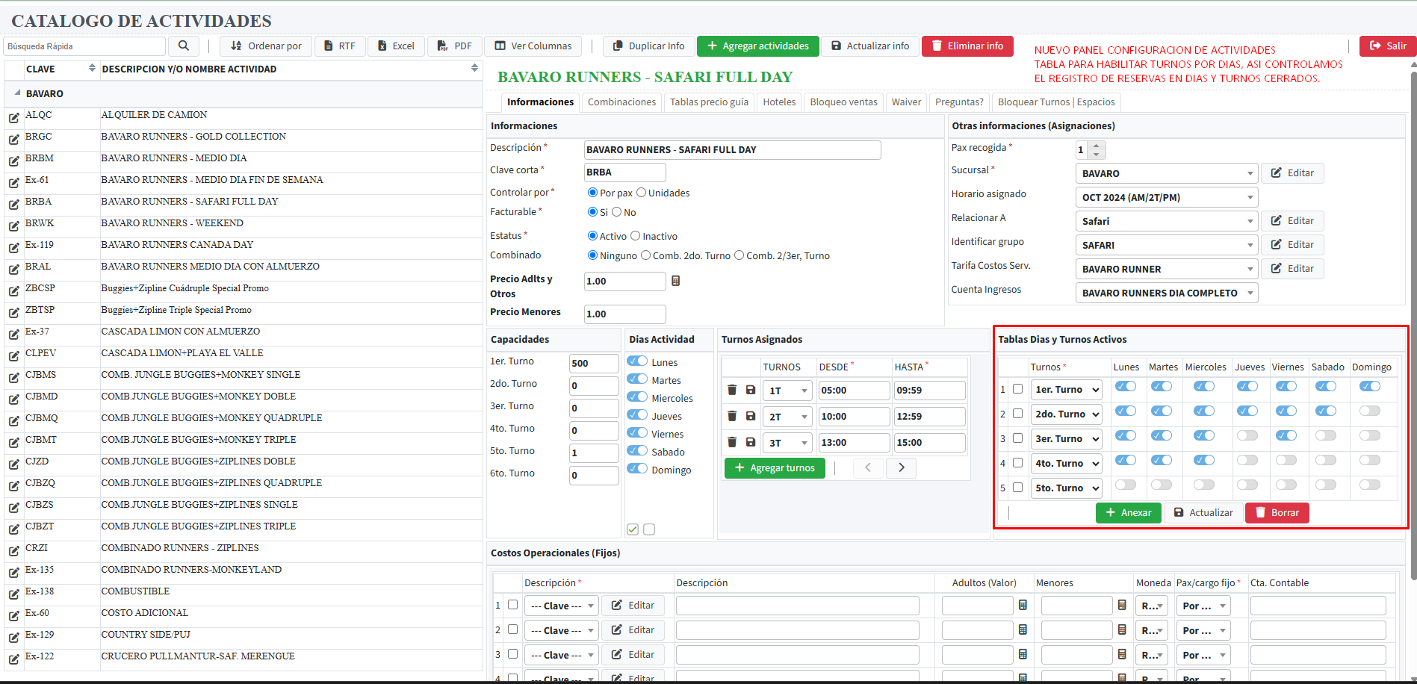Save the 1T turno row disk icon
The image size is (1417, 684).
point(751,390)
